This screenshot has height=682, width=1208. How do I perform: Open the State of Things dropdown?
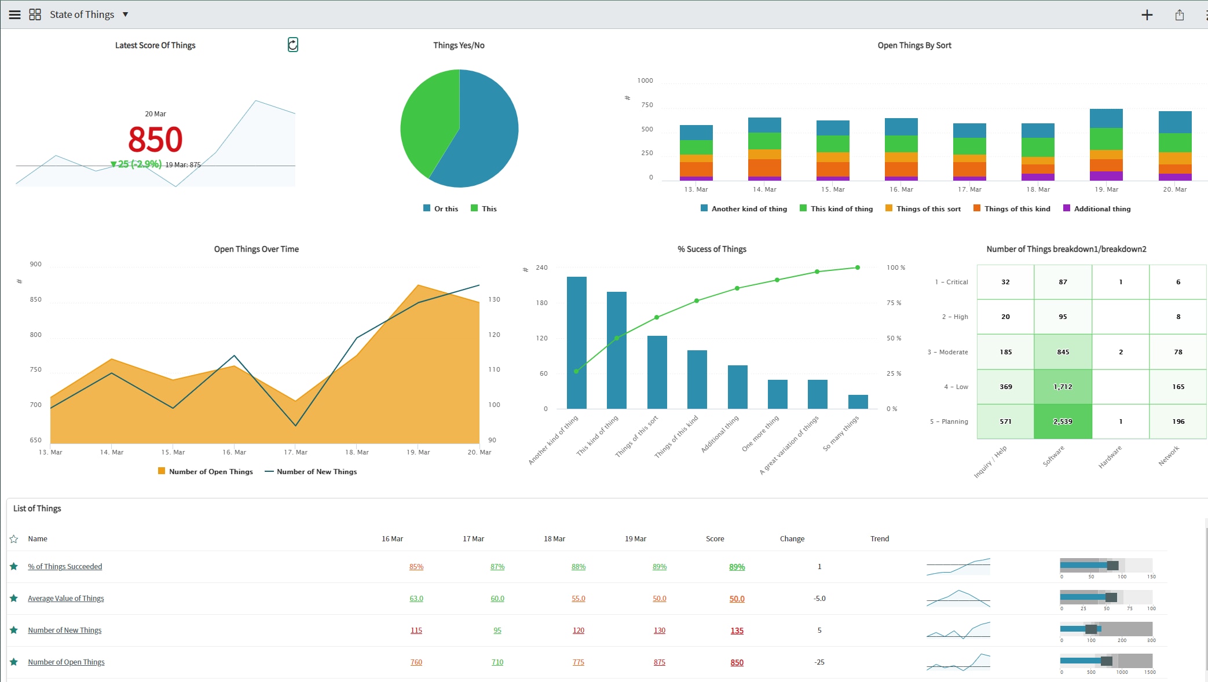click(125, 14)
